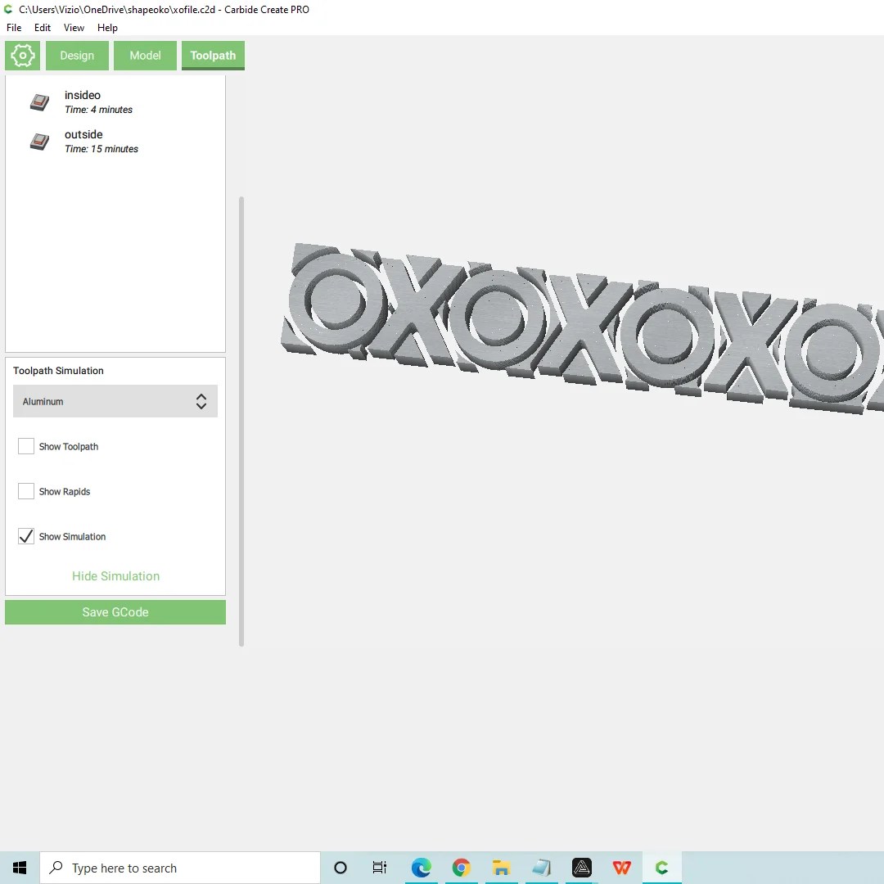Select the Toolpath tab

213,56
